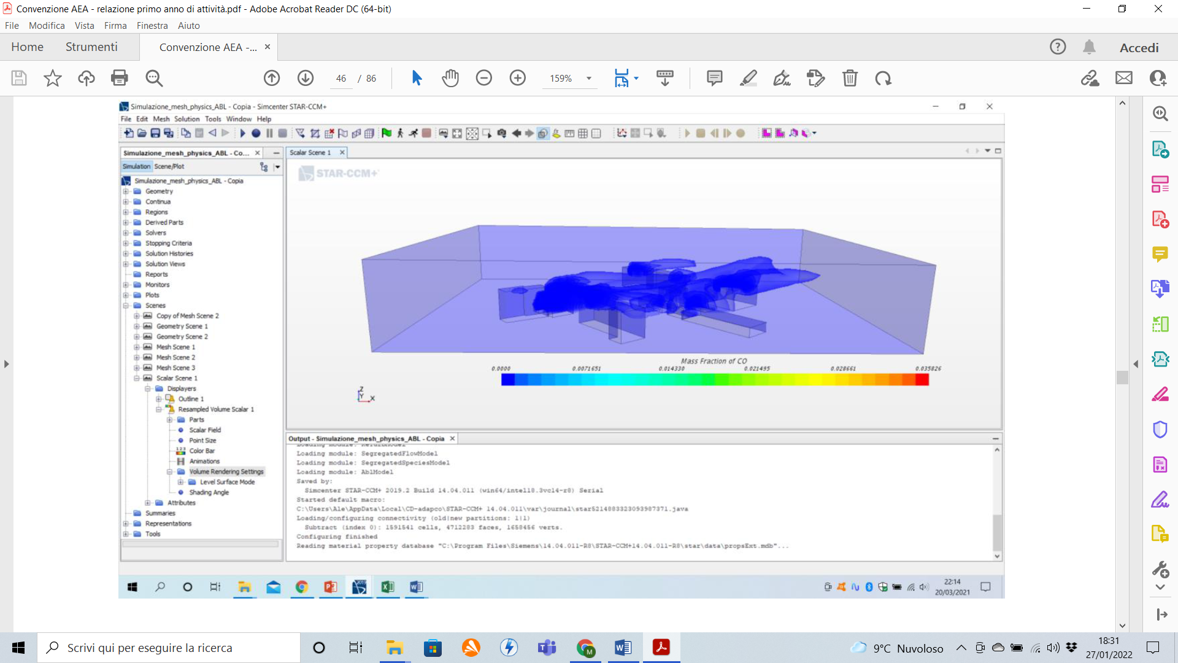The height and width of the screenshot is (663, 1178).
Task: Zoom in with the plus icon
Action: 518,78
